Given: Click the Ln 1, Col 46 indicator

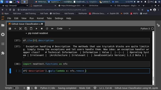Looking at the screenshot, I should [106, 88].
